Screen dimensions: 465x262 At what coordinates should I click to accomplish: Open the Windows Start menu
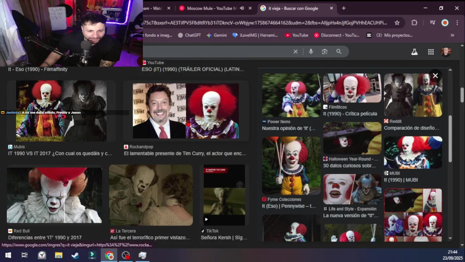(x=8, y=255)
